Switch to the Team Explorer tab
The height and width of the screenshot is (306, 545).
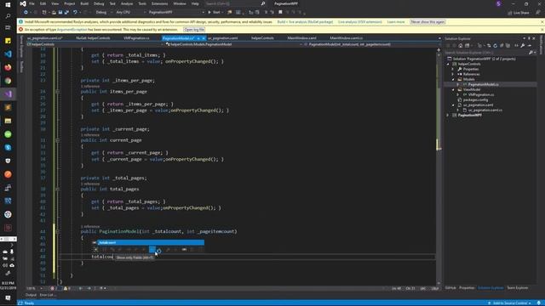point(517,287)
